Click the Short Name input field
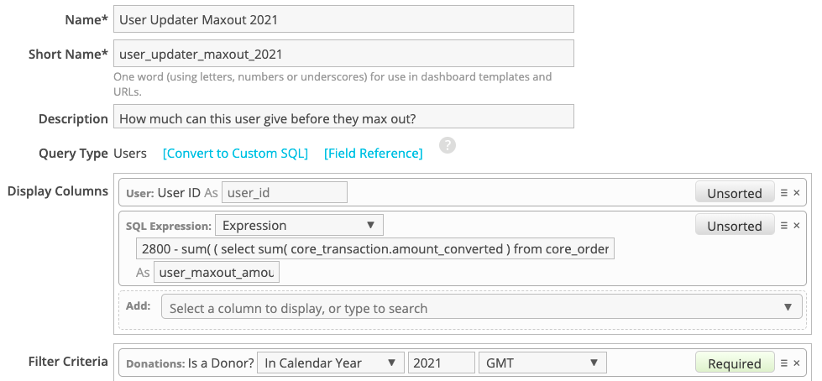Viewport: 822px width, 381px height. [x=343, y=54]
